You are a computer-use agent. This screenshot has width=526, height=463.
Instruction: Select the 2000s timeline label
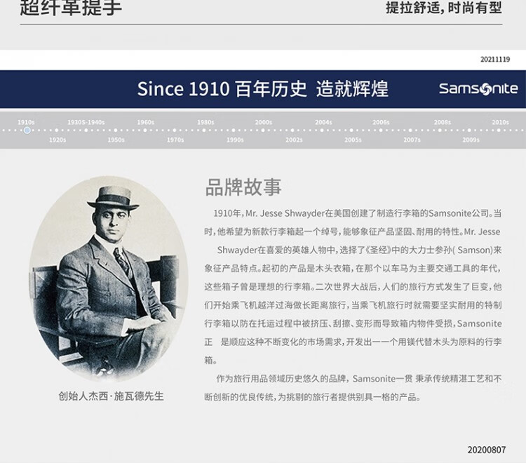coord(263,123)
